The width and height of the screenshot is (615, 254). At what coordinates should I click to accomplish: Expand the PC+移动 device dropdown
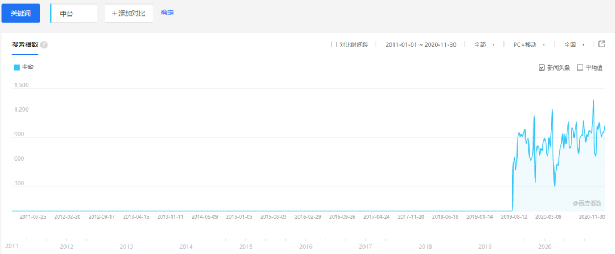(x=530, y=44)
